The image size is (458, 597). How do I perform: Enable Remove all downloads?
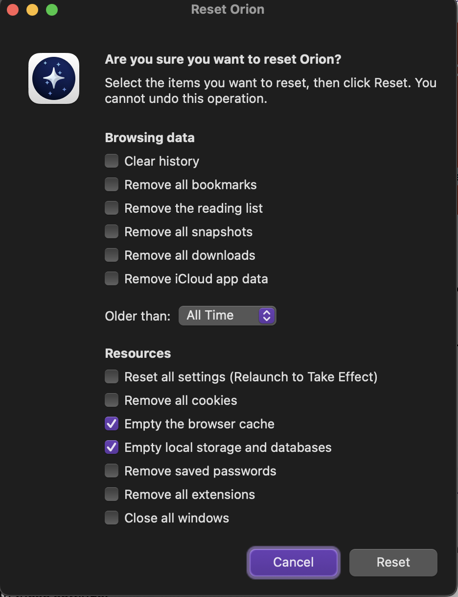pos(112,255)
